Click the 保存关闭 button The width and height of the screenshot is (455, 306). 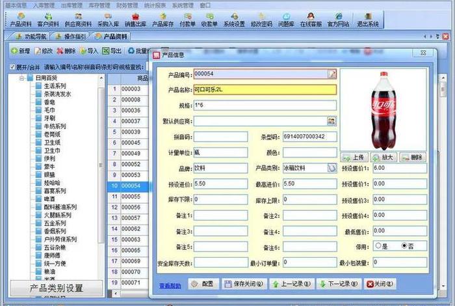(x=244, y=284)
